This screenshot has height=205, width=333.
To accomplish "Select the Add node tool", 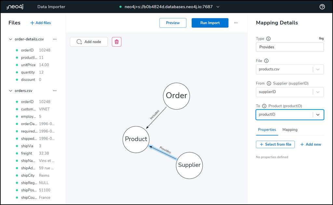I will click(x=88, y=42).
